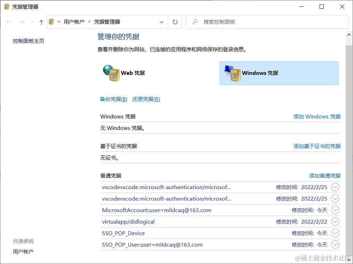353x264 pixels.
Task: Open 控制面板主页 in the sidebar
Action: [28, 41]
